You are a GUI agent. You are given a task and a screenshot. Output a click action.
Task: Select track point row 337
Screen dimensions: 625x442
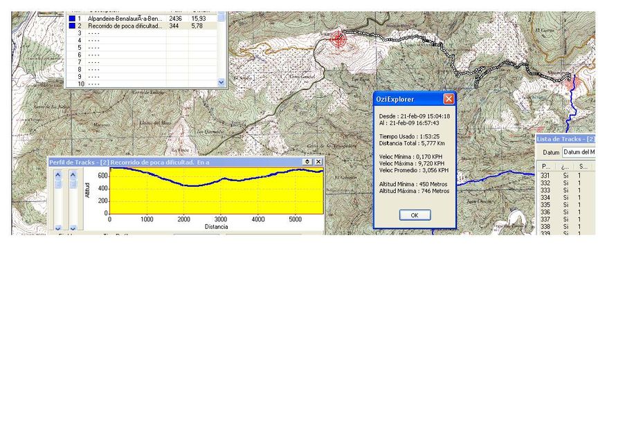click(566, 219)
